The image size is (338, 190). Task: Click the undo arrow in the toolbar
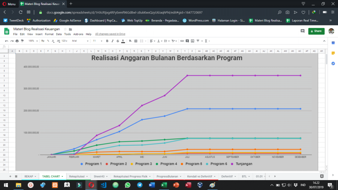pos(7,41)
